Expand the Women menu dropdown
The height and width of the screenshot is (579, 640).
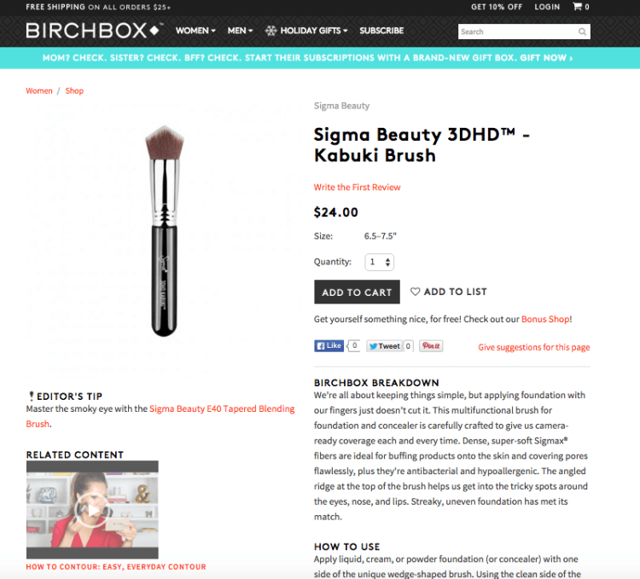coord(195,31)
